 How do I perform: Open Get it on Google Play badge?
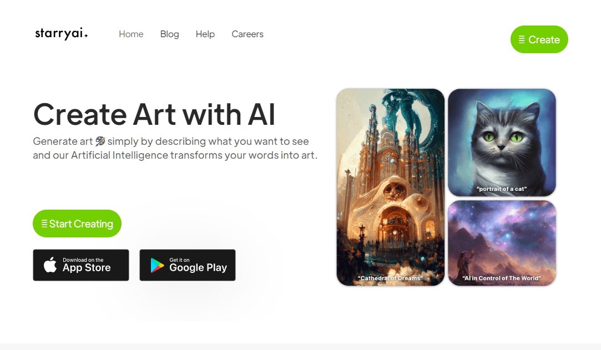coord(188,265)
